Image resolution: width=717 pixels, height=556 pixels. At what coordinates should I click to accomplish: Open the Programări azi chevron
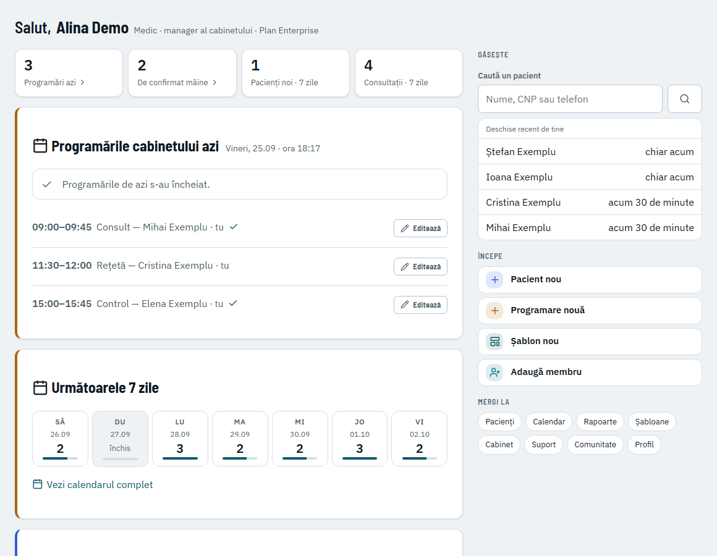(x=82, y=82)
